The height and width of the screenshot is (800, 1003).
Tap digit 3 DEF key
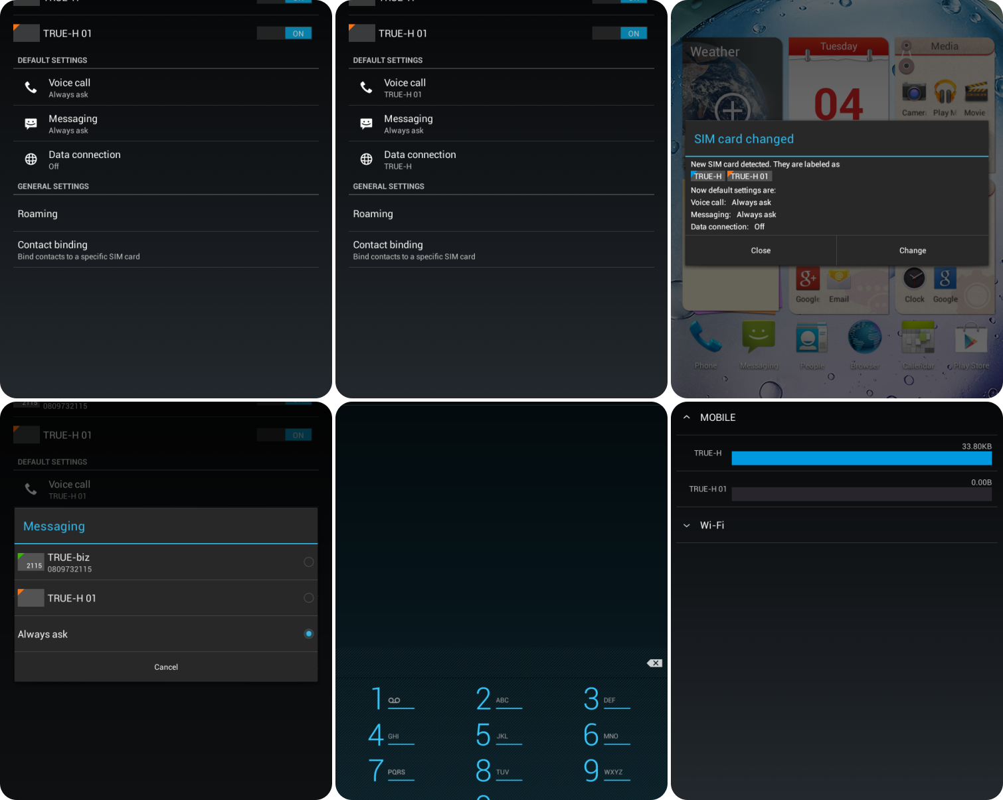(x=607, y=698)
